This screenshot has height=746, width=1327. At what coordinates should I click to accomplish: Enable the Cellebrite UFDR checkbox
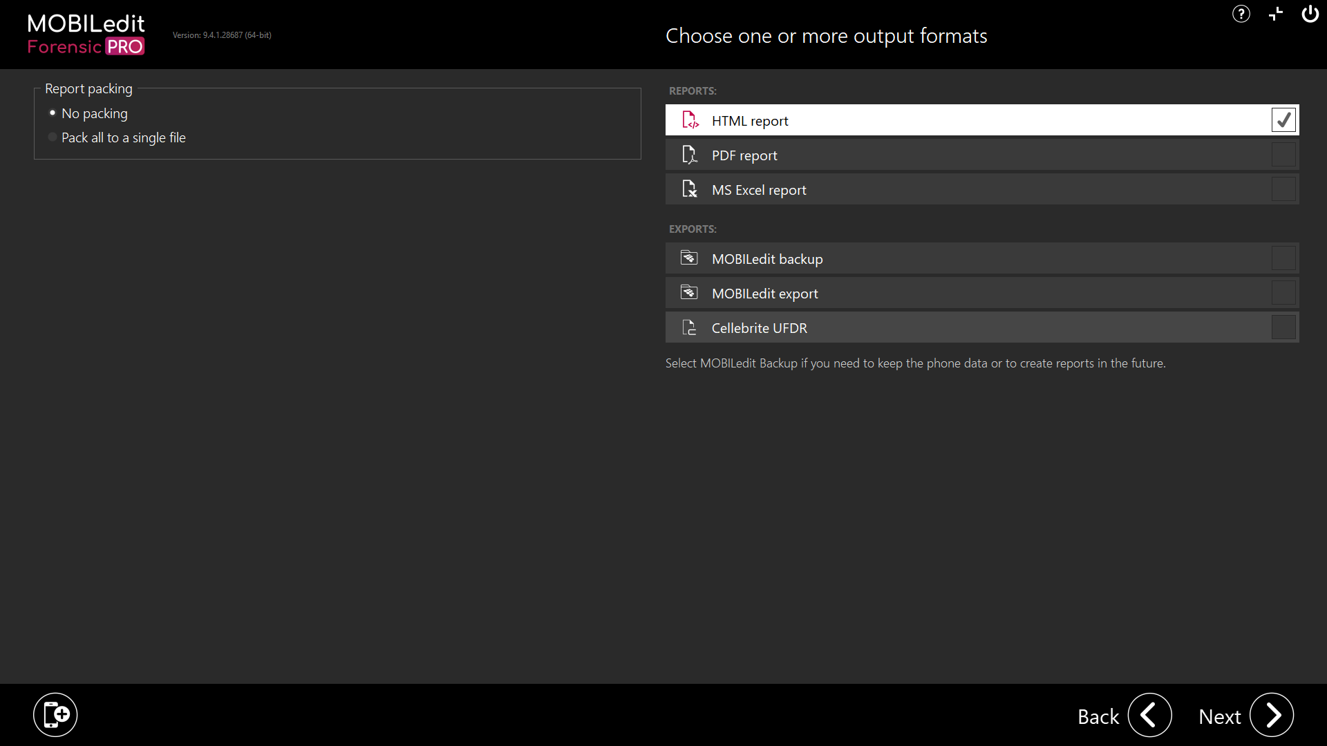[x=1283, y=327]
